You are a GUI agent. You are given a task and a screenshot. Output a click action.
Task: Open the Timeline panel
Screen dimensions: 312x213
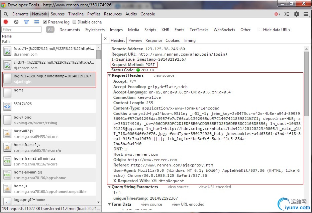[x=76, y=14]
